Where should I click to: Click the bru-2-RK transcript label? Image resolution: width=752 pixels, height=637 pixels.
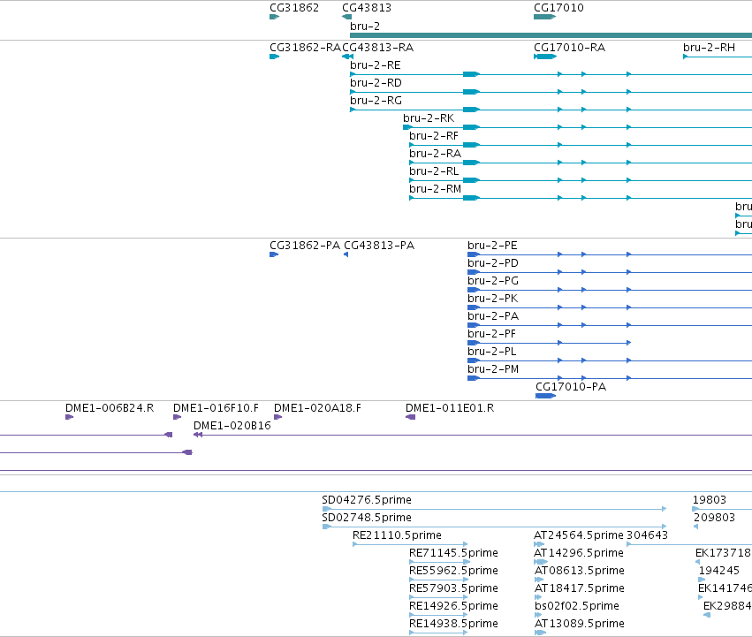coord(429,118)
